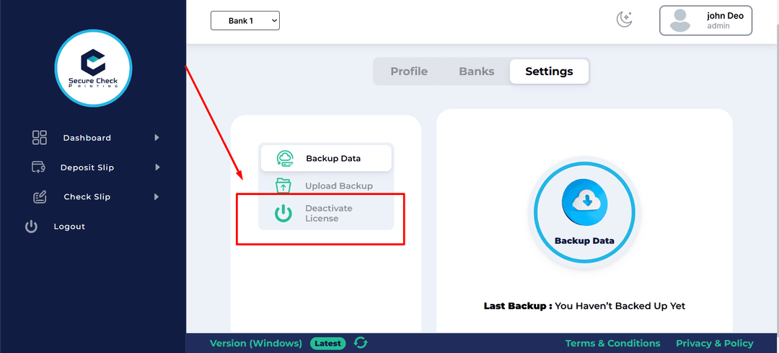Click the Check Slip edit icon
This screenshot has height=353, width=779.
pos(40,197)
